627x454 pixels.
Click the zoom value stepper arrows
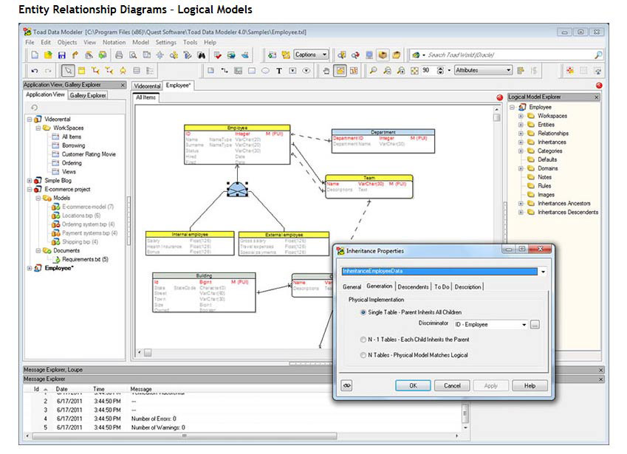440,71
